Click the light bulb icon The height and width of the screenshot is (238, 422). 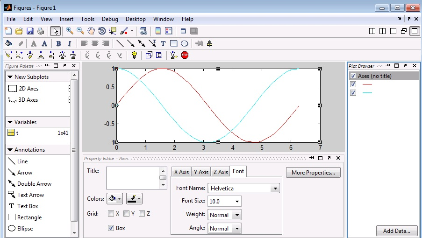(134, 55)
